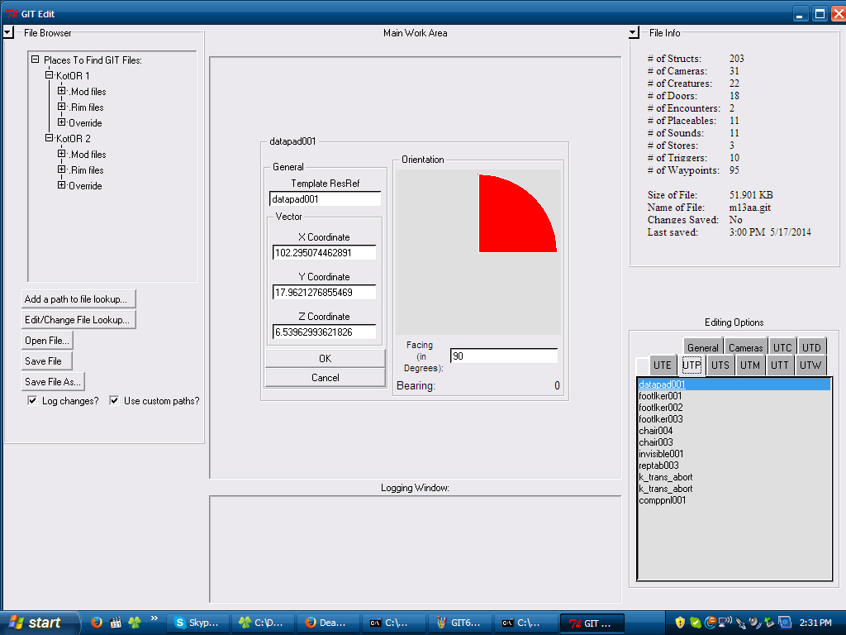Collapse the File Browser panel arrow

click(8, 32)
